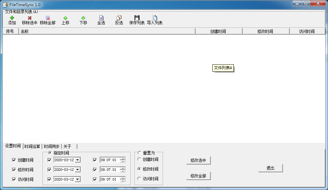Open the first-row date dropdown arrow

click(78, 160)
